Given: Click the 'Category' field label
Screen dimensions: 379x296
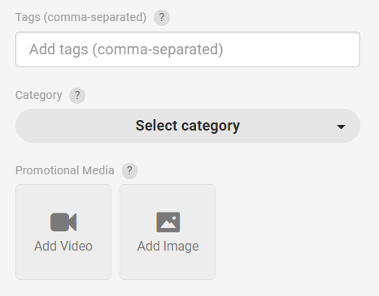Looking at the screenshot, I should pyautogui.click(x=39, y=96).
